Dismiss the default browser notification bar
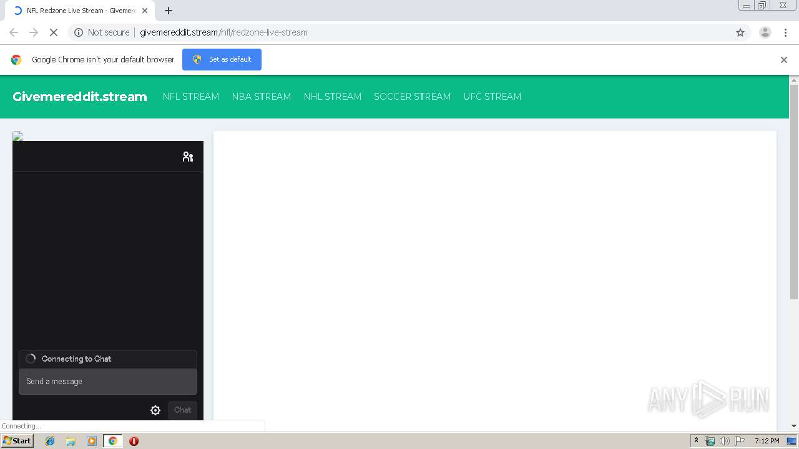 tap(784, 60)
